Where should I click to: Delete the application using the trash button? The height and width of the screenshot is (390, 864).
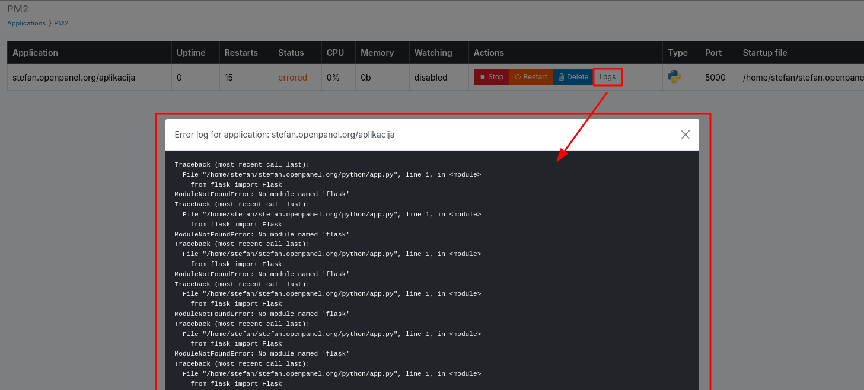click(x=573, y=77)
